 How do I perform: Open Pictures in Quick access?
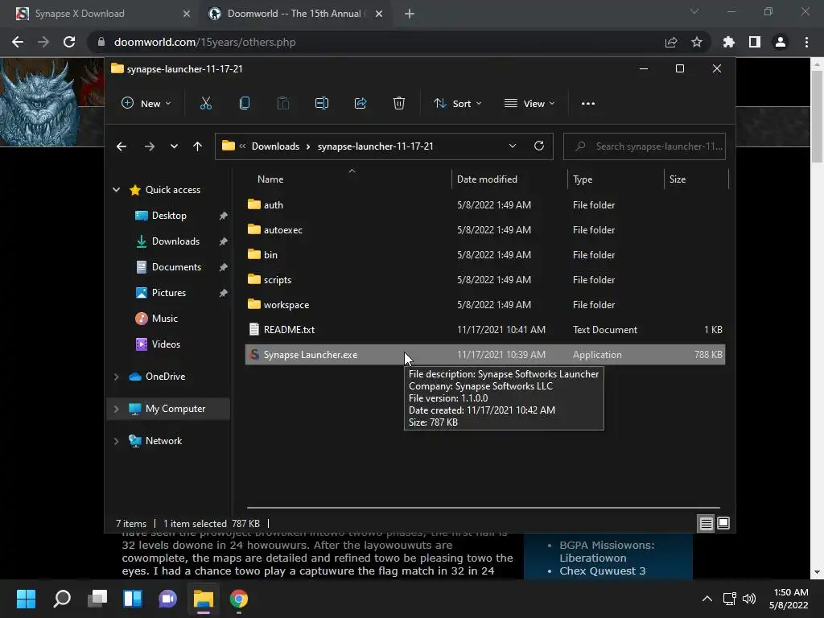pos(169,293)
